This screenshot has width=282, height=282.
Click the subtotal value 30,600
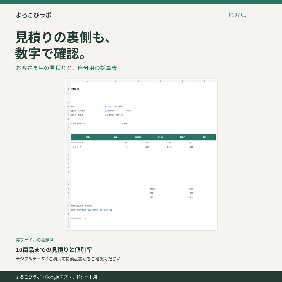[x=190, y=189]
